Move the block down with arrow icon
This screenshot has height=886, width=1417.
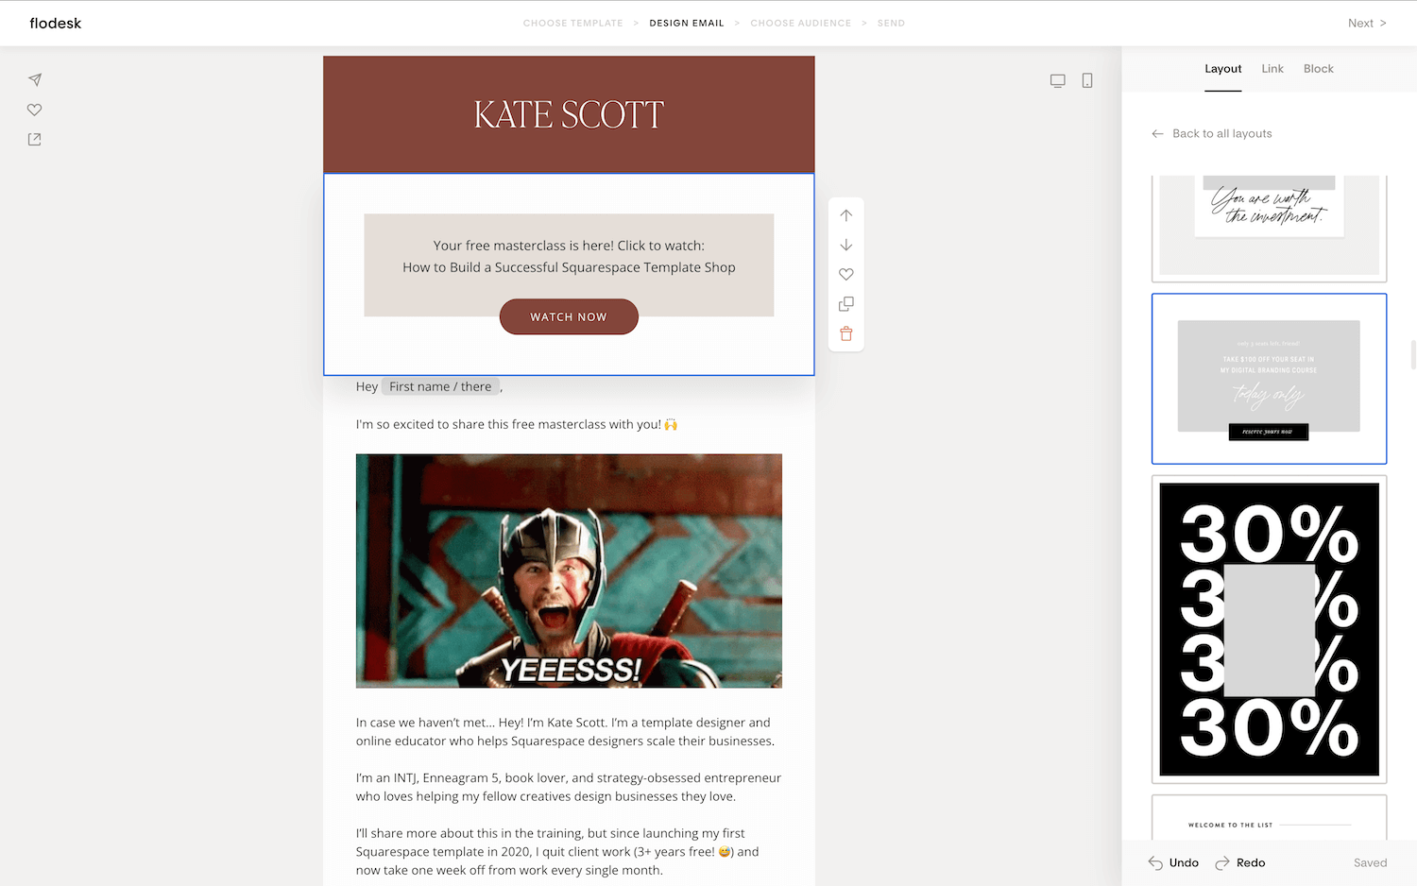pyautogui.click(x=846, y=245)
